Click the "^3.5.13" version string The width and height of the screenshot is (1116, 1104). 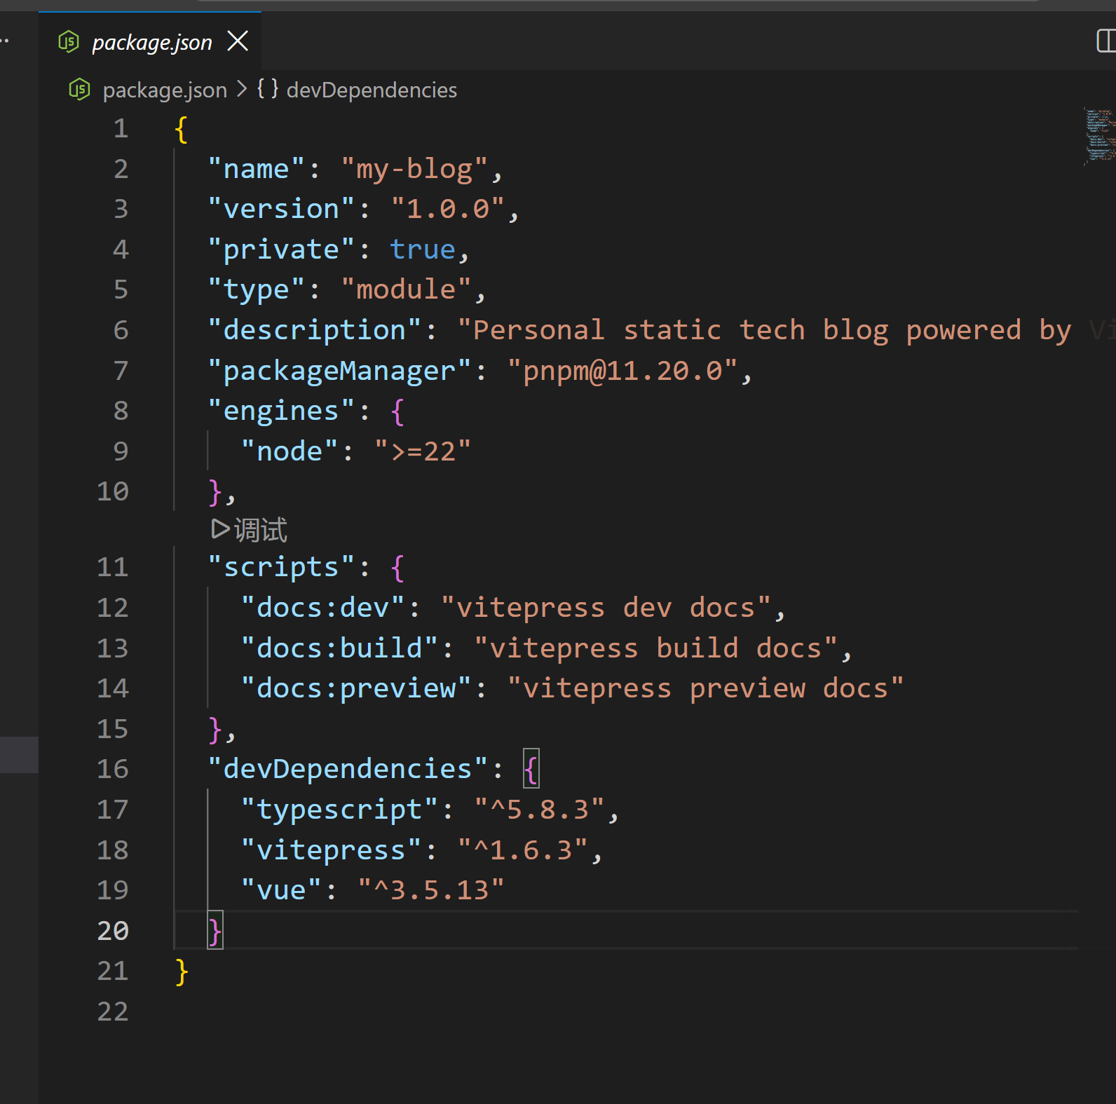(x=431, y=890)
